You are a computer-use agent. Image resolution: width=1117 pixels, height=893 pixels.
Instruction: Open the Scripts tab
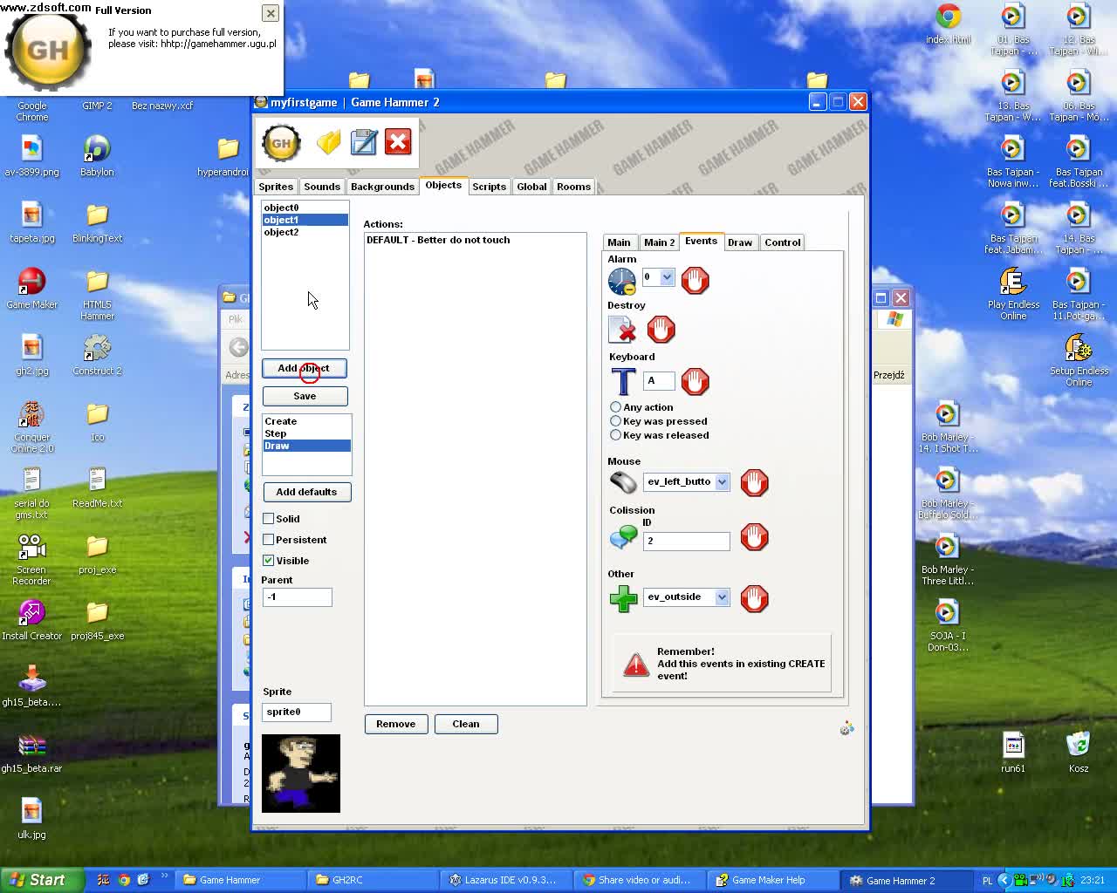pyautogui.click(x=489, y=187)
